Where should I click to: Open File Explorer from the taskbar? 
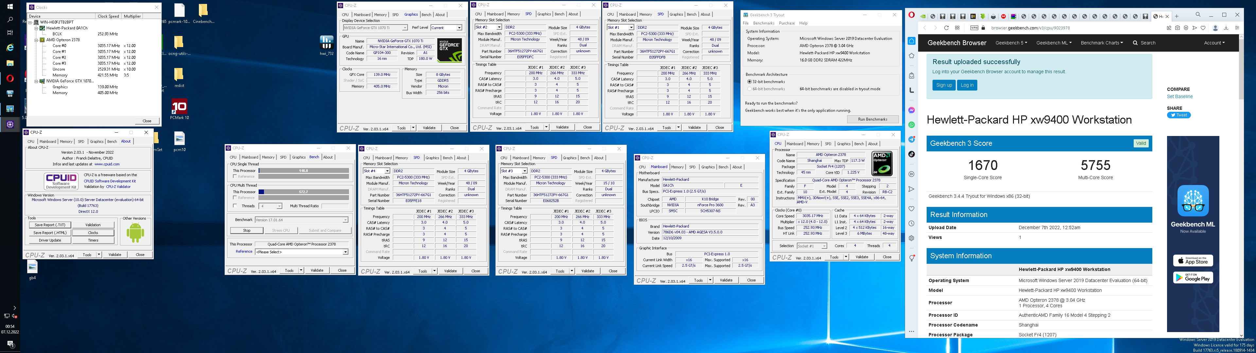point(10,63)
